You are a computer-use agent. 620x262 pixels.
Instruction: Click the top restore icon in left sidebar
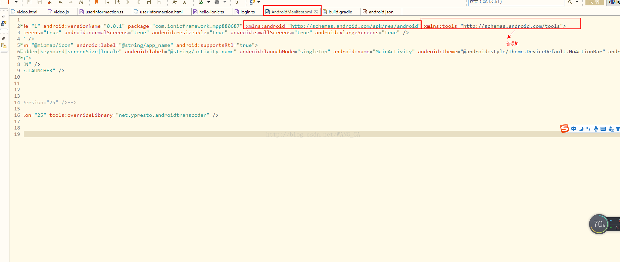coord(4,16)
